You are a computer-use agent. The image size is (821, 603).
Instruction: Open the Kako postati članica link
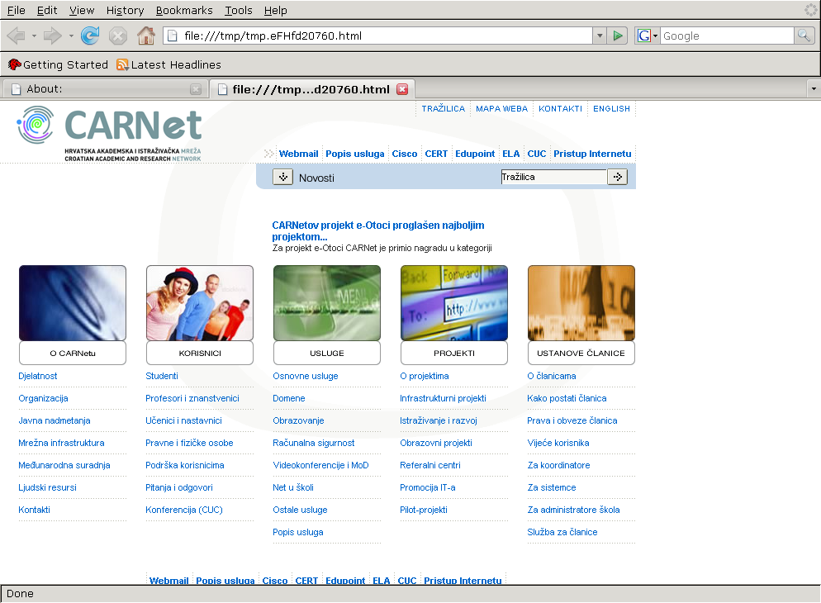click(x=567, y=398)
